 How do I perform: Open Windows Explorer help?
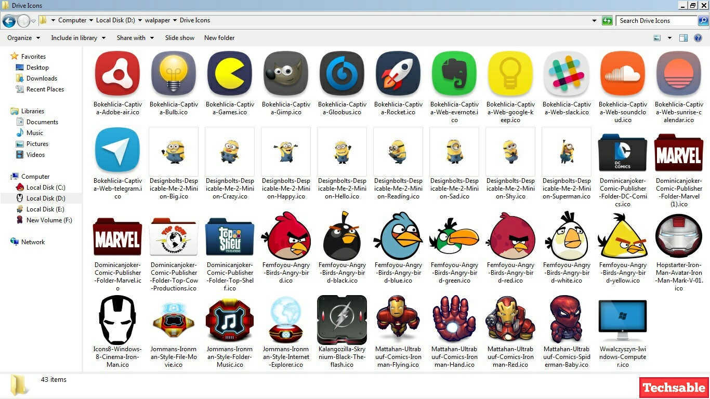pos(698,38)
